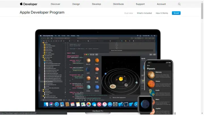Open the Account page
204x116 pixels.
click(161, 4)
